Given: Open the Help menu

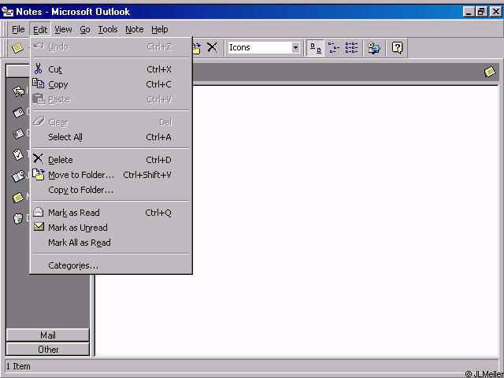Looking at the screenshot, I should click(x=160, y=30).
